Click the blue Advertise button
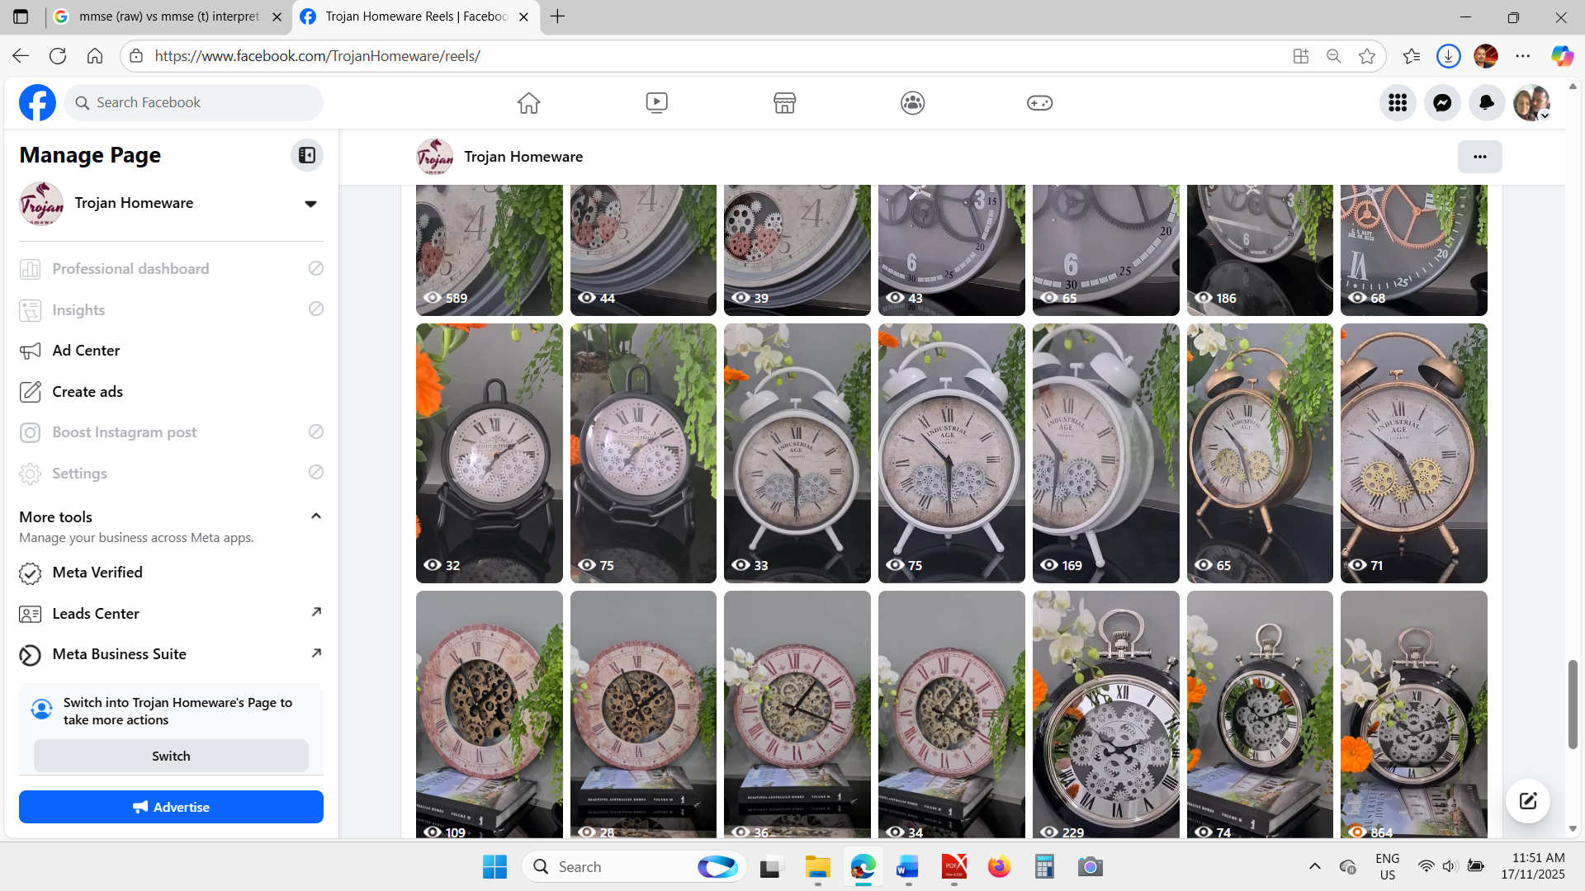 [171, 807]
